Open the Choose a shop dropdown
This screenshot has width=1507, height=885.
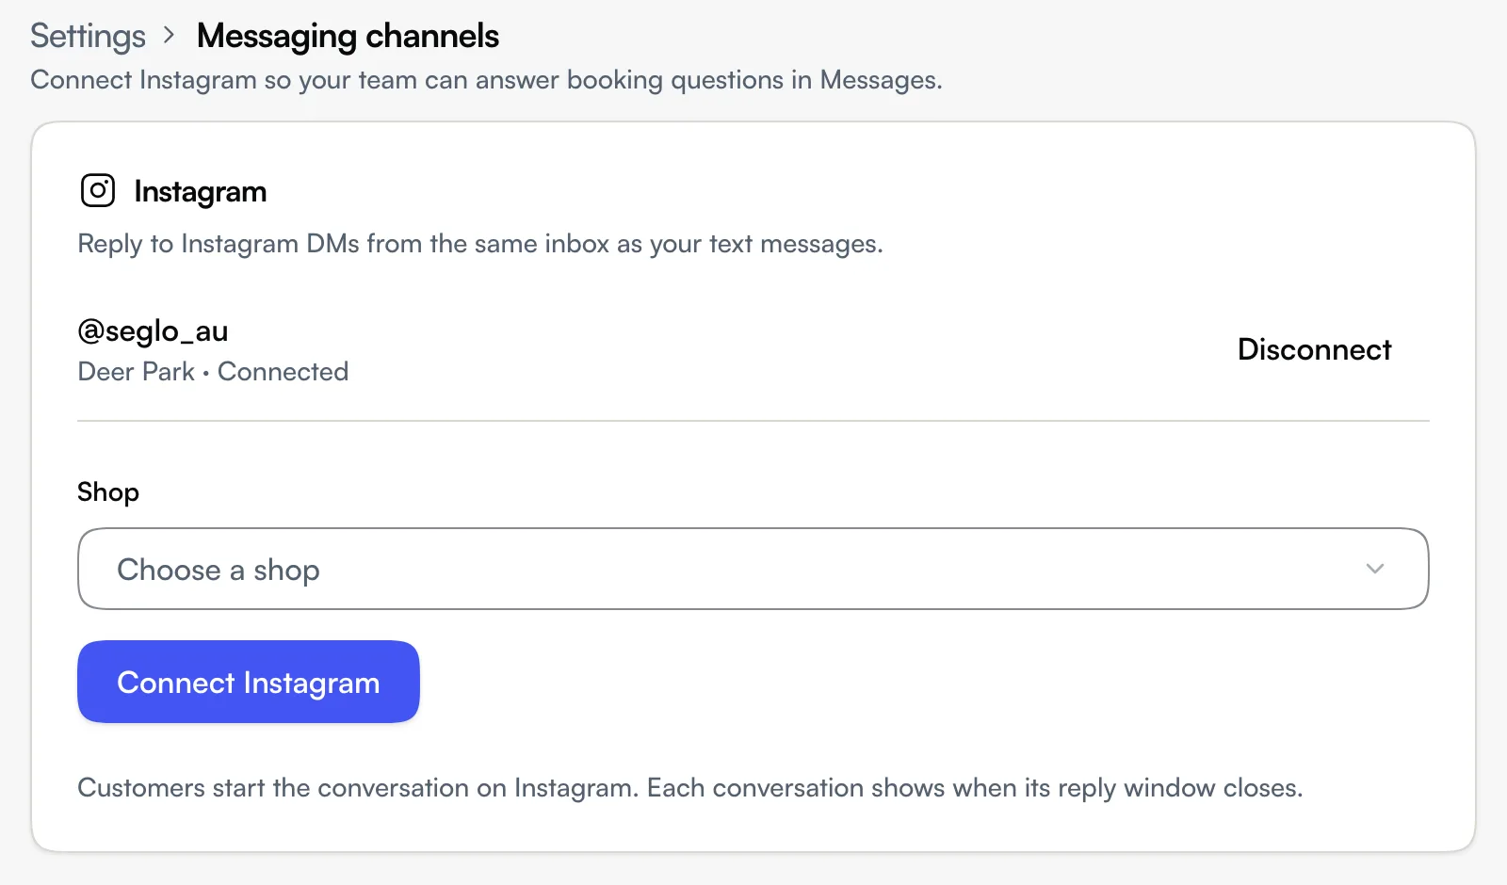pyautogui.click(x=753, y=569)
